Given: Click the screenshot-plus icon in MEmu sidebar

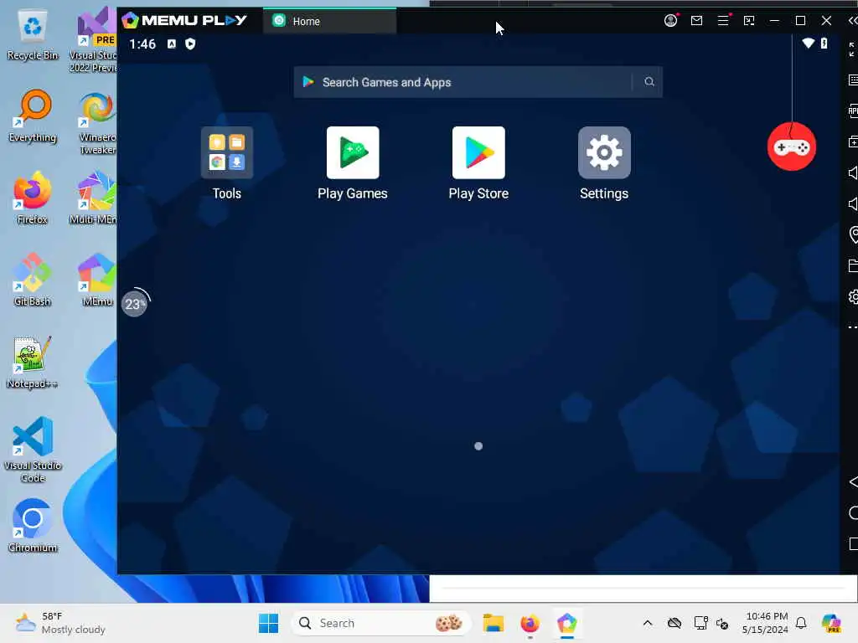Looking at the screenshot, I should point(852,142).
